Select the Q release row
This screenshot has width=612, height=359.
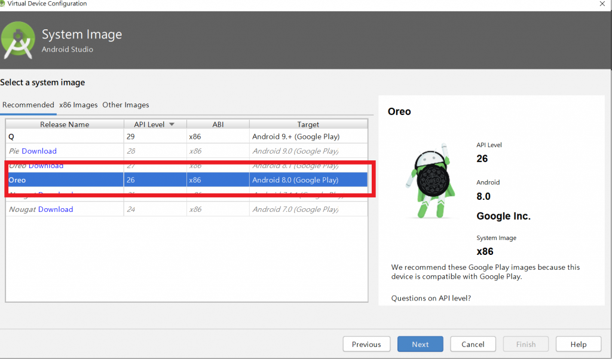186,137
